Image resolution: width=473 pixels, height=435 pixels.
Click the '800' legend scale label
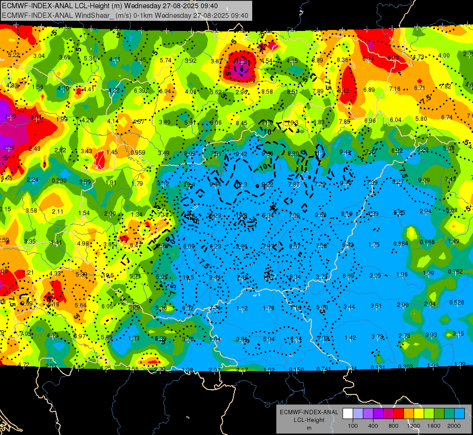coord(393,426)
